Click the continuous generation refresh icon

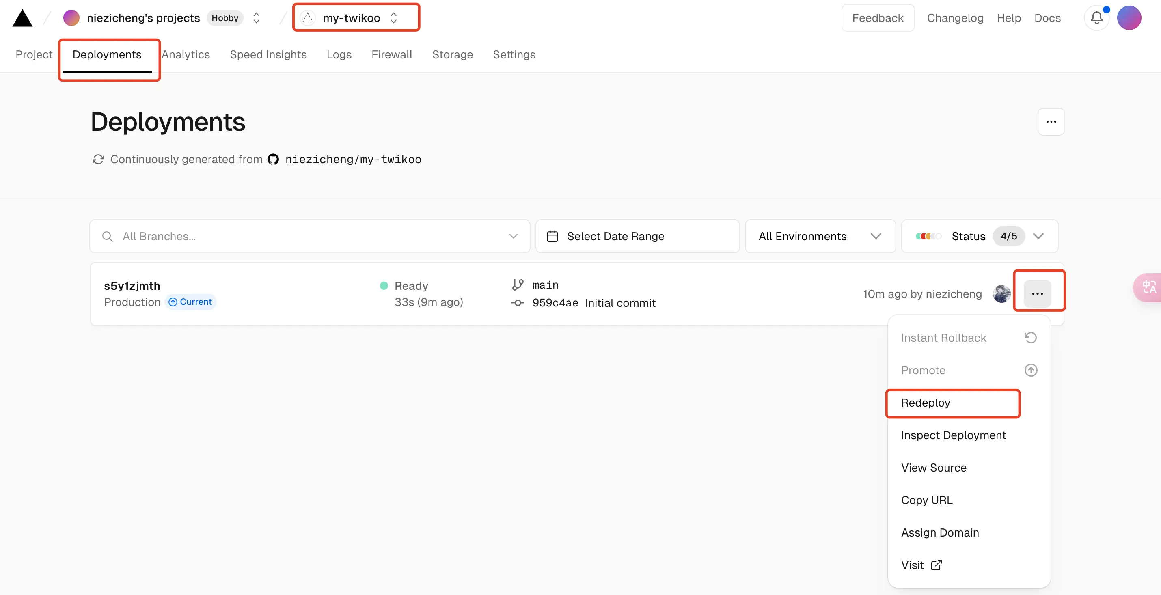click(x=98, y=160)
